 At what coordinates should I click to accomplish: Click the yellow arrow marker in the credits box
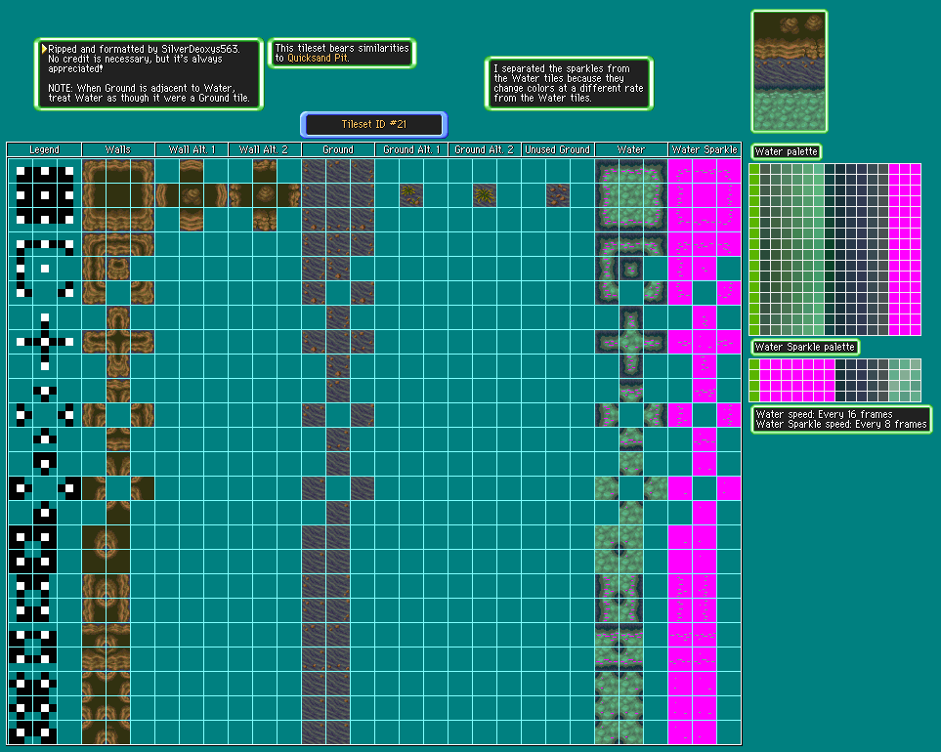[x=44, y=49]
